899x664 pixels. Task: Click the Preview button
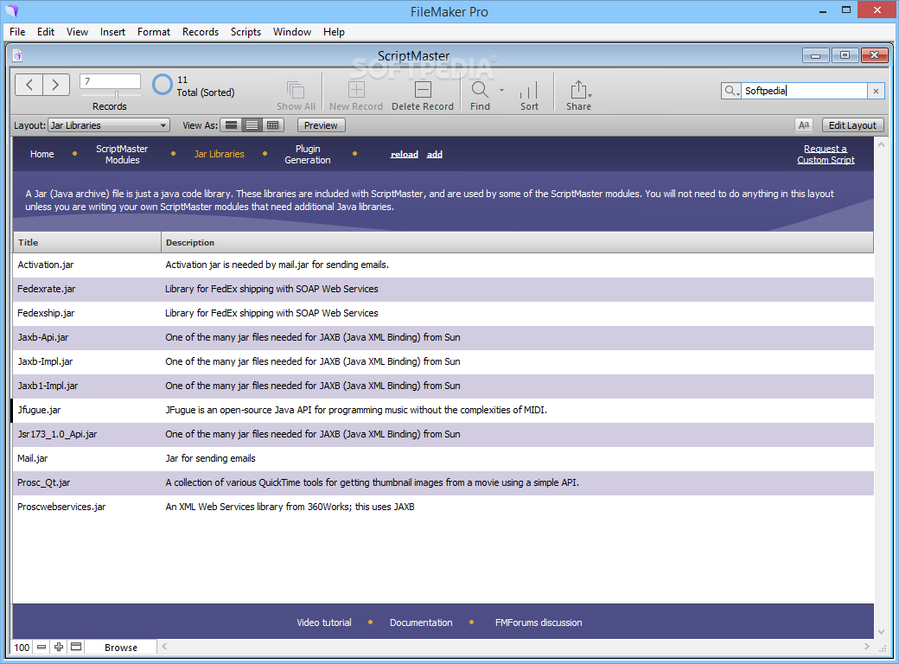321,125
